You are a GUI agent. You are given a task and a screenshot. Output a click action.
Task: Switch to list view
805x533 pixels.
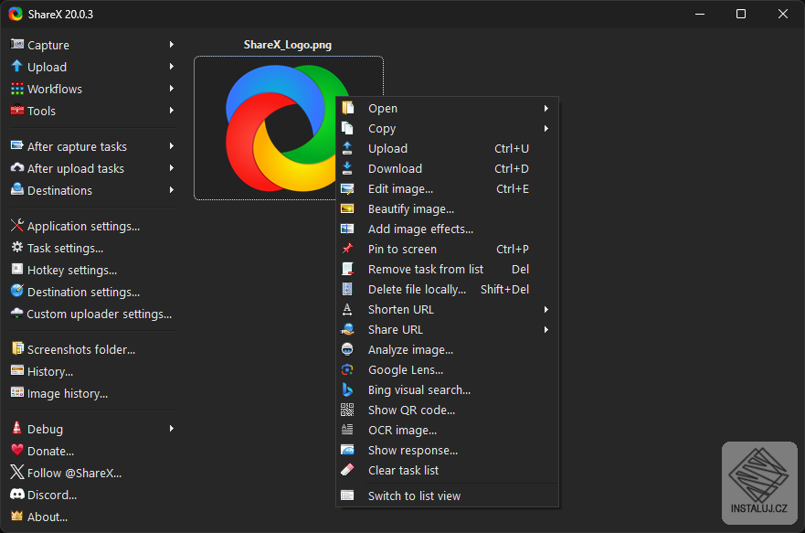(447, 496)
